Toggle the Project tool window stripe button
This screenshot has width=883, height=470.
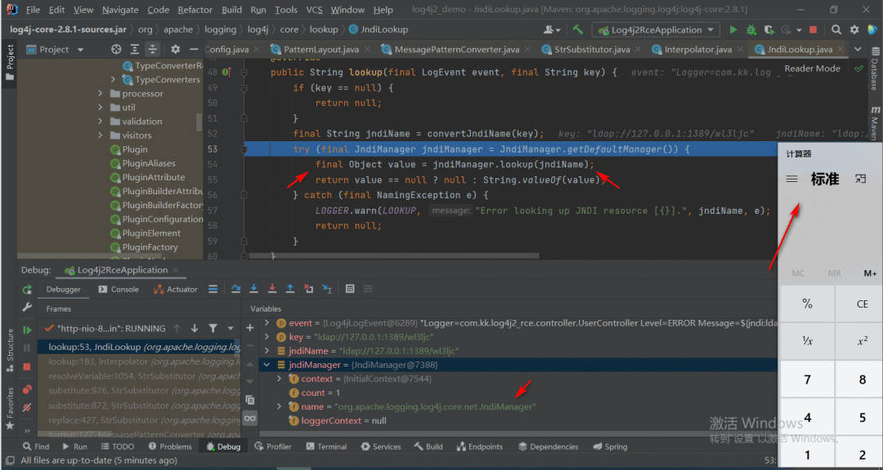tap(10, 61)
